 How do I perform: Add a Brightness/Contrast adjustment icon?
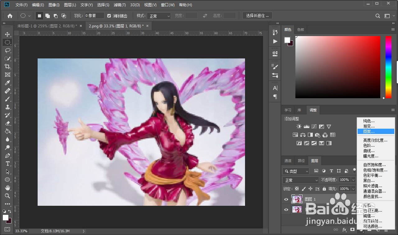coord(299,127)
